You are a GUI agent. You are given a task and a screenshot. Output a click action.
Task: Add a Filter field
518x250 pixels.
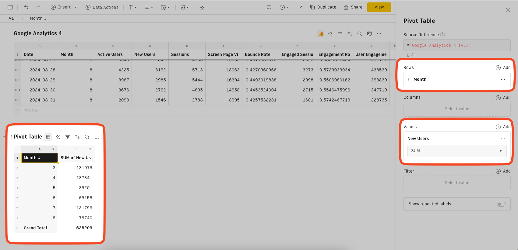503,171
